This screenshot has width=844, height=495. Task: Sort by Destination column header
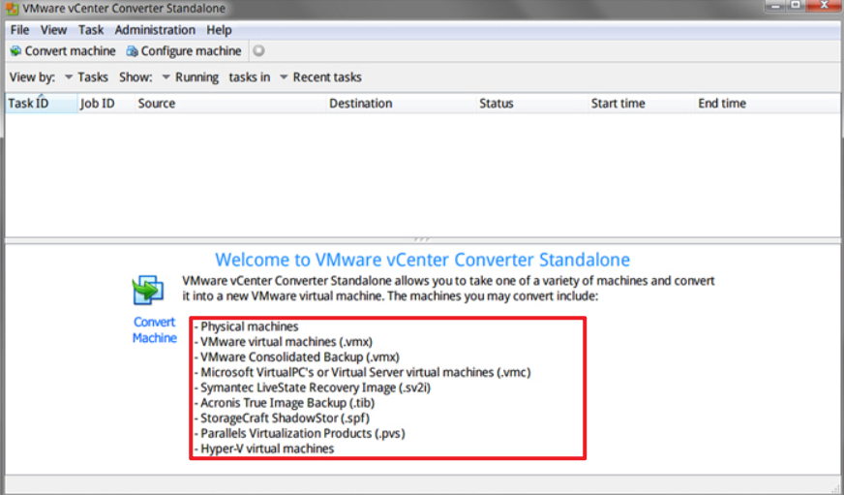tap(402, 104)
